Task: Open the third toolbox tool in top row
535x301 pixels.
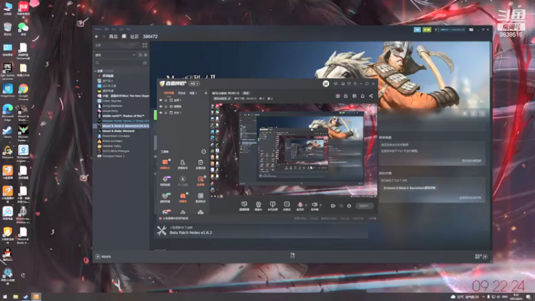Action: (x=201, y=164)
